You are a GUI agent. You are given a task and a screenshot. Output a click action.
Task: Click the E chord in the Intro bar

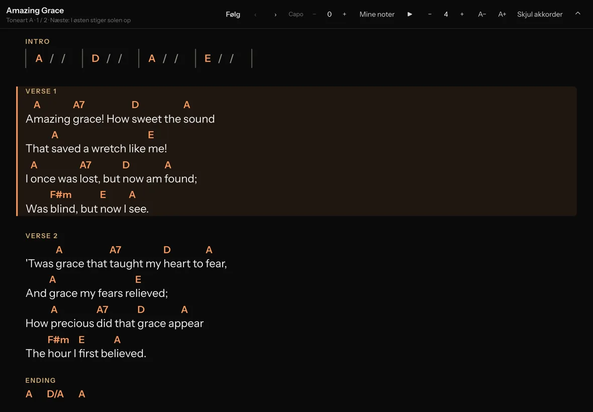point(208,59)
